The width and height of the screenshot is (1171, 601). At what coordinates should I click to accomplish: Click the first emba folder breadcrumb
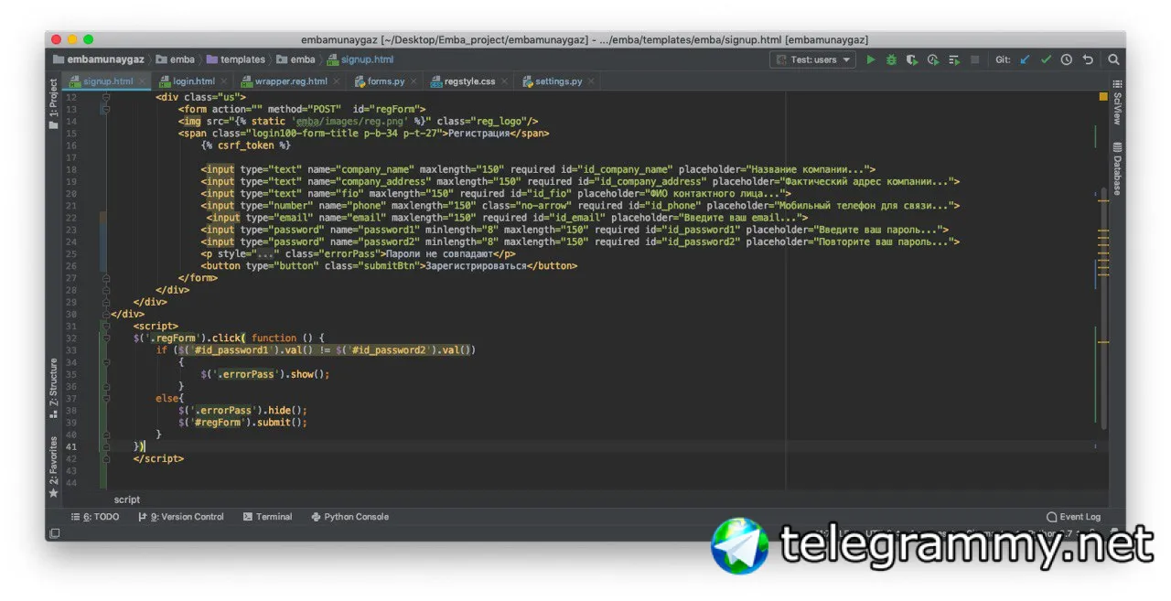tap(175, 59)
